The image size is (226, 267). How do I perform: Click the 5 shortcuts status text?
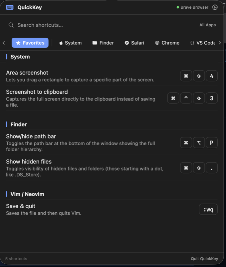pos(16,259)
